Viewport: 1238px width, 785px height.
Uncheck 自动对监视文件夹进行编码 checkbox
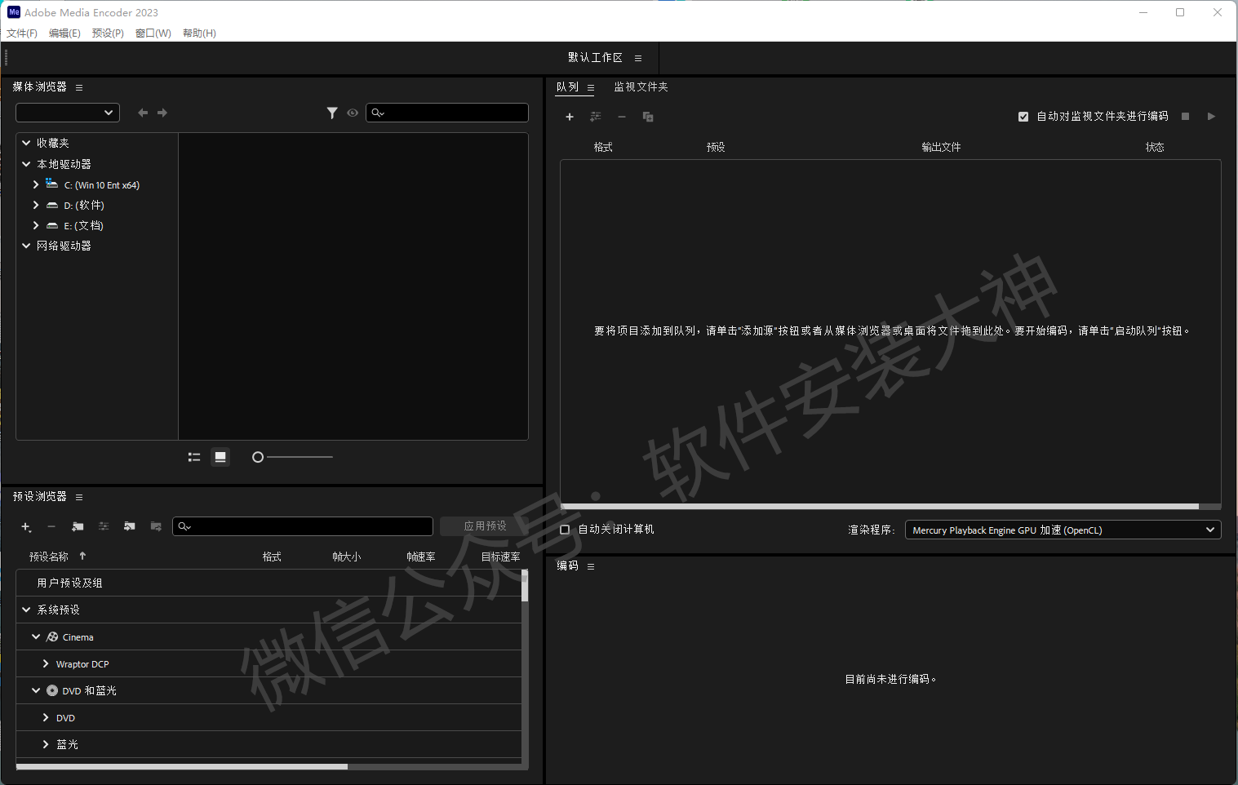tap(1023, 117)
